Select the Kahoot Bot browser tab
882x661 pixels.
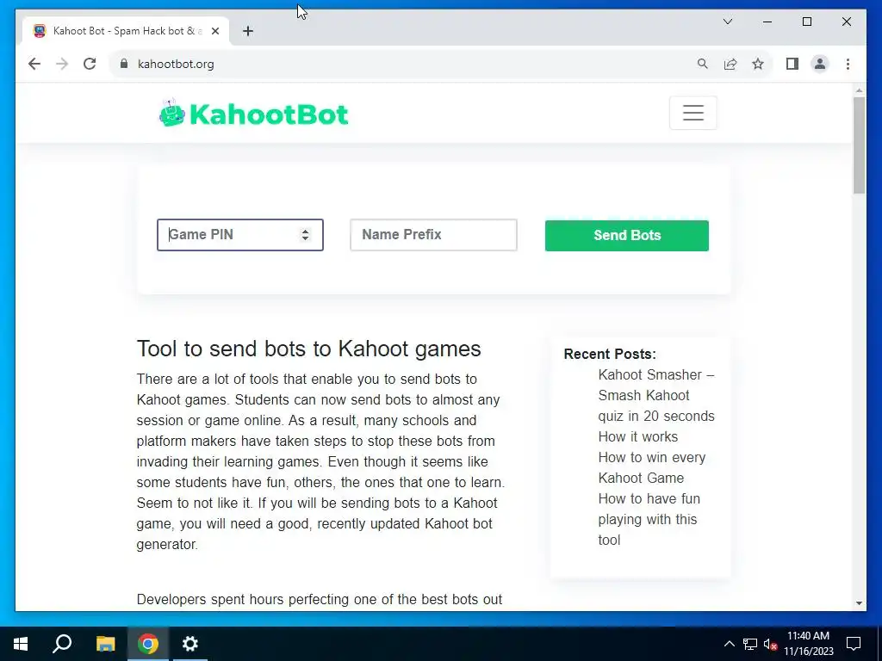click(126, 31)
